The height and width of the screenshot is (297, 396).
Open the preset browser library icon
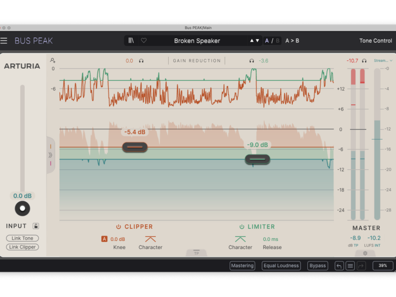131,41
